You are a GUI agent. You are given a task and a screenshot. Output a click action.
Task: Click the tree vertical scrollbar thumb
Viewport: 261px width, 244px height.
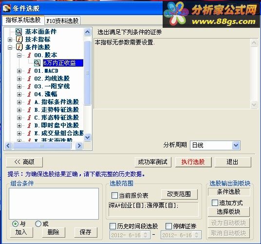[x=88, y=73]
